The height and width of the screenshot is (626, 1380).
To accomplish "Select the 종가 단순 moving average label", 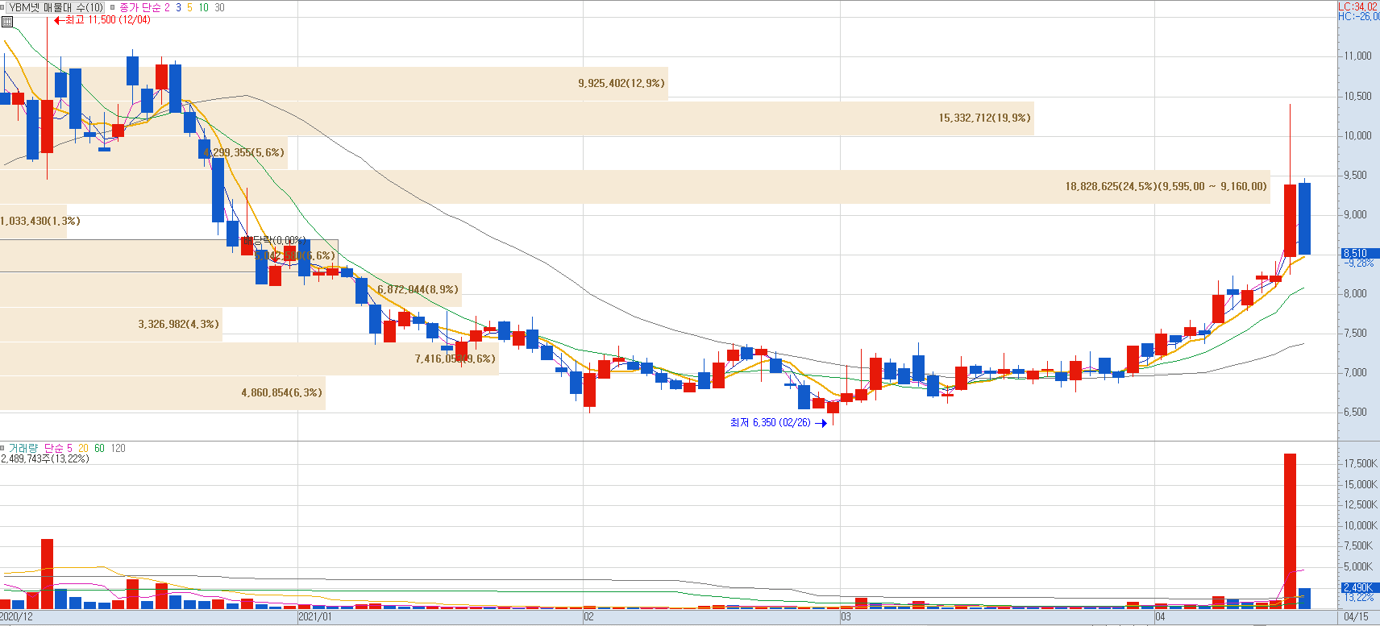I will pyautogui.click(x=139, y=7).
